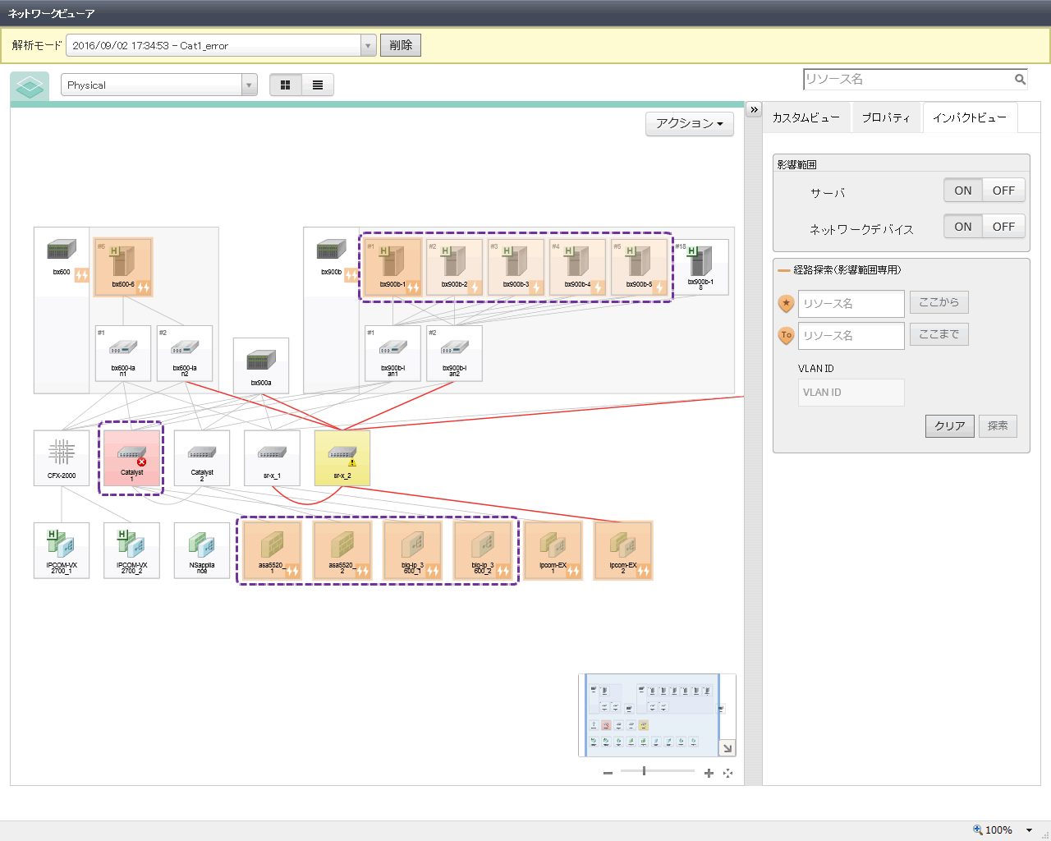
Task: Turn network device impact range OFF
Action: (x=1003, y=227)
